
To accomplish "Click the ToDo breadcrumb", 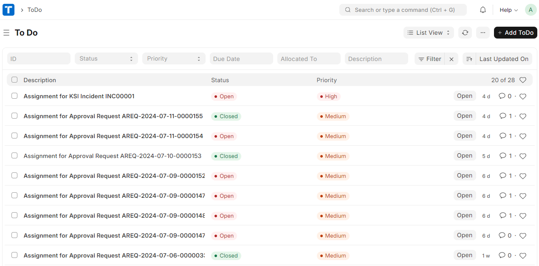I will pos(35,10).
